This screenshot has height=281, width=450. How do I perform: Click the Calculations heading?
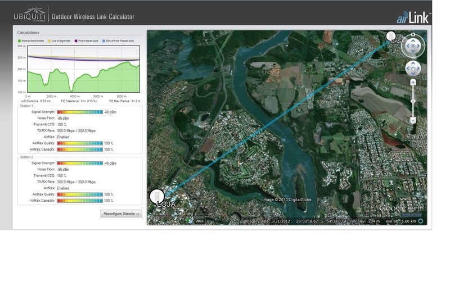[28, 33]
